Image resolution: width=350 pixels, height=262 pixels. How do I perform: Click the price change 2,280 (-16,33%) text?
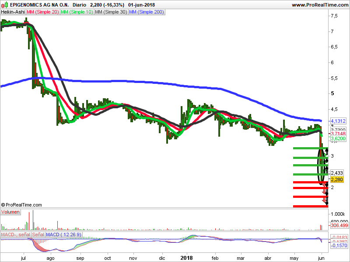coord(107,5)
